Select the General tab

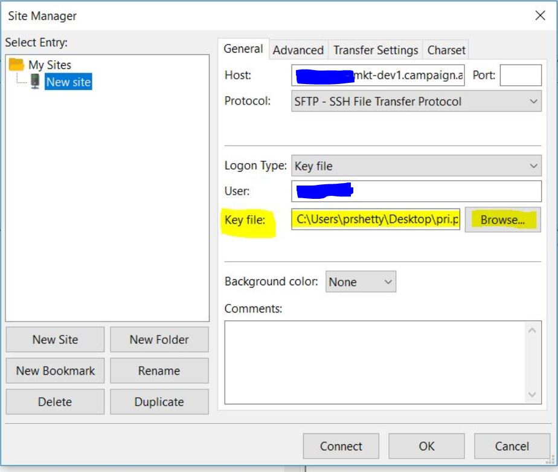click(x=243, y=49)
